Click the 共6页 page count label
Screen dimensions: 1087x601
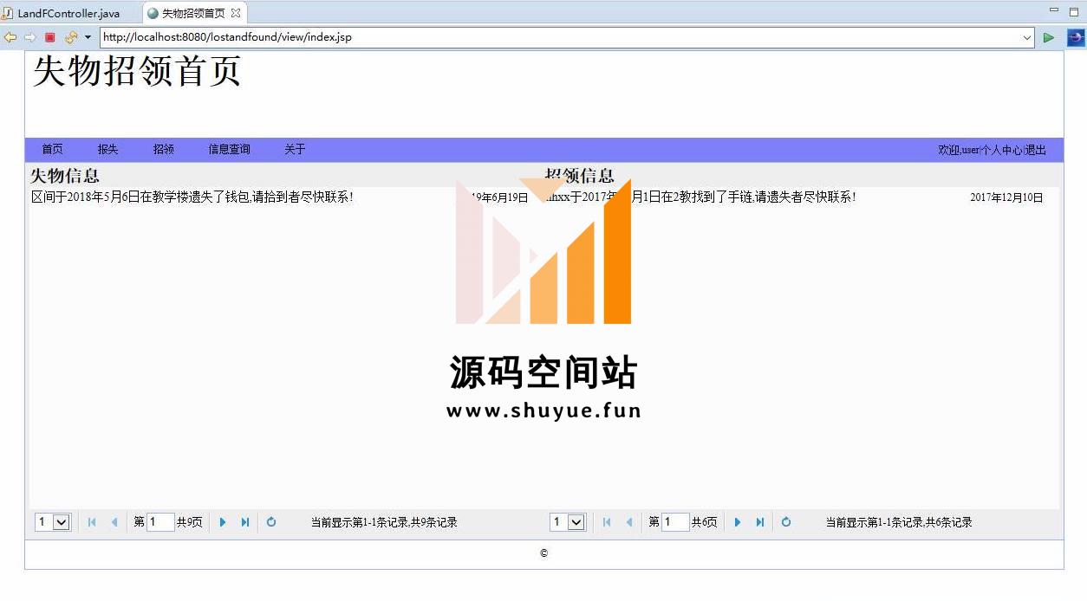[705, 522]
